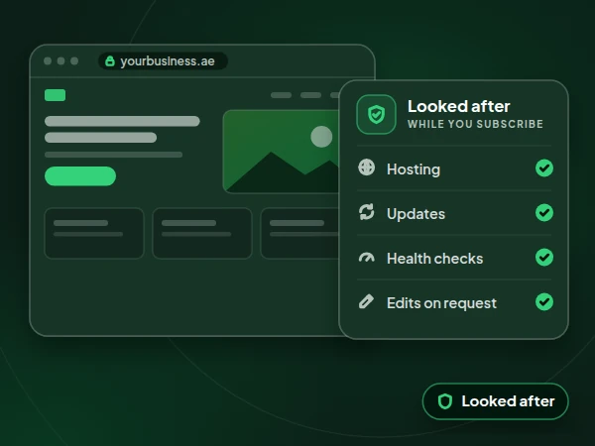This screenshot has height=446, width=595.
Task: Click the middle window control dot in the browser
Action: (x=60, y=61)
